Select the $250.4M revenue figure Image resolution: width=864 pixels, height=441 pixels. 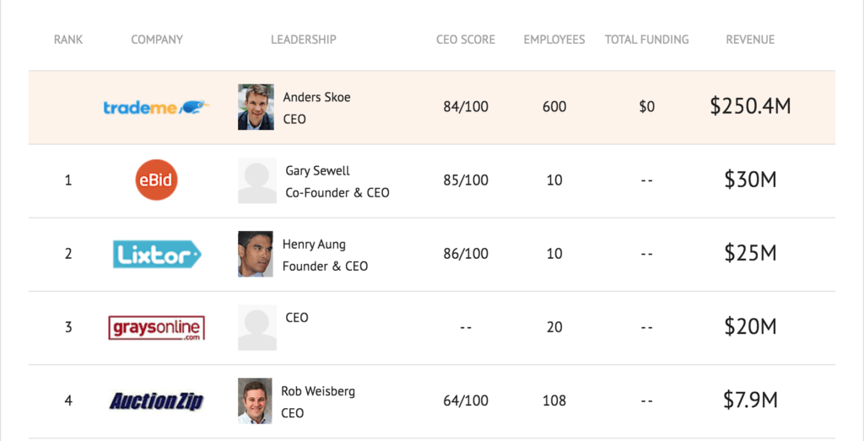click(750, 106)
